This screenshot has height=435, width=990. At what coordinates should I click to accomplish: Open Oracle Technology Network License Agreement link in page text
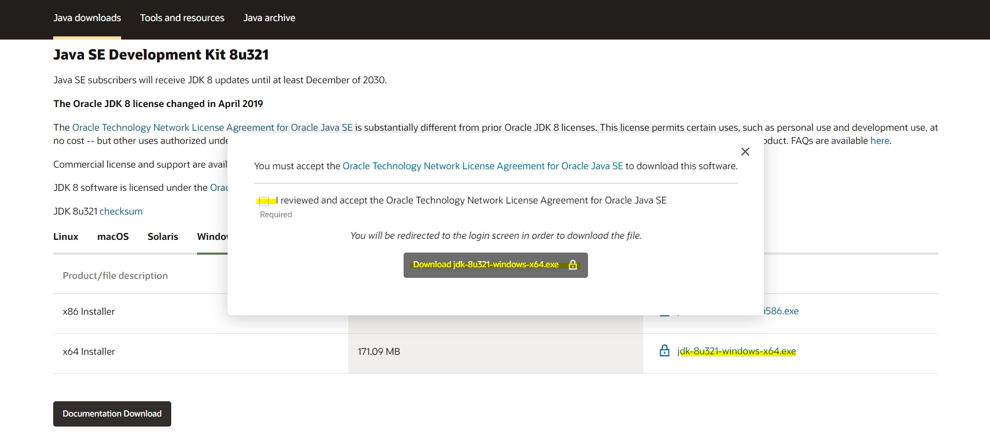point(212,128)
